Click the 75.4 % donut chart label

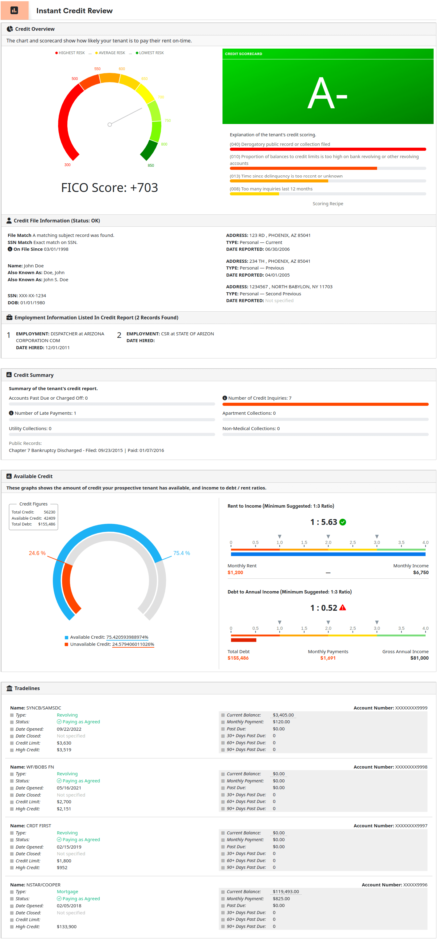[182, 553]
